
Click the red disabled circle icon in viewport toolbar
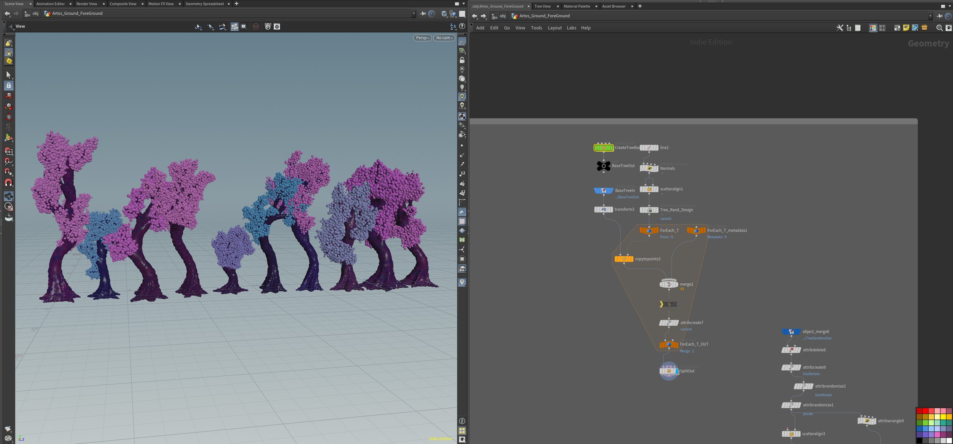pyautogui.click(x=256, y=27)
